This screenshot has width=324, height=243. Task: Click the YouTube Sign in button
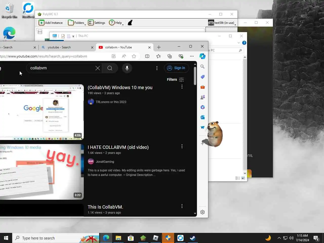176,68
